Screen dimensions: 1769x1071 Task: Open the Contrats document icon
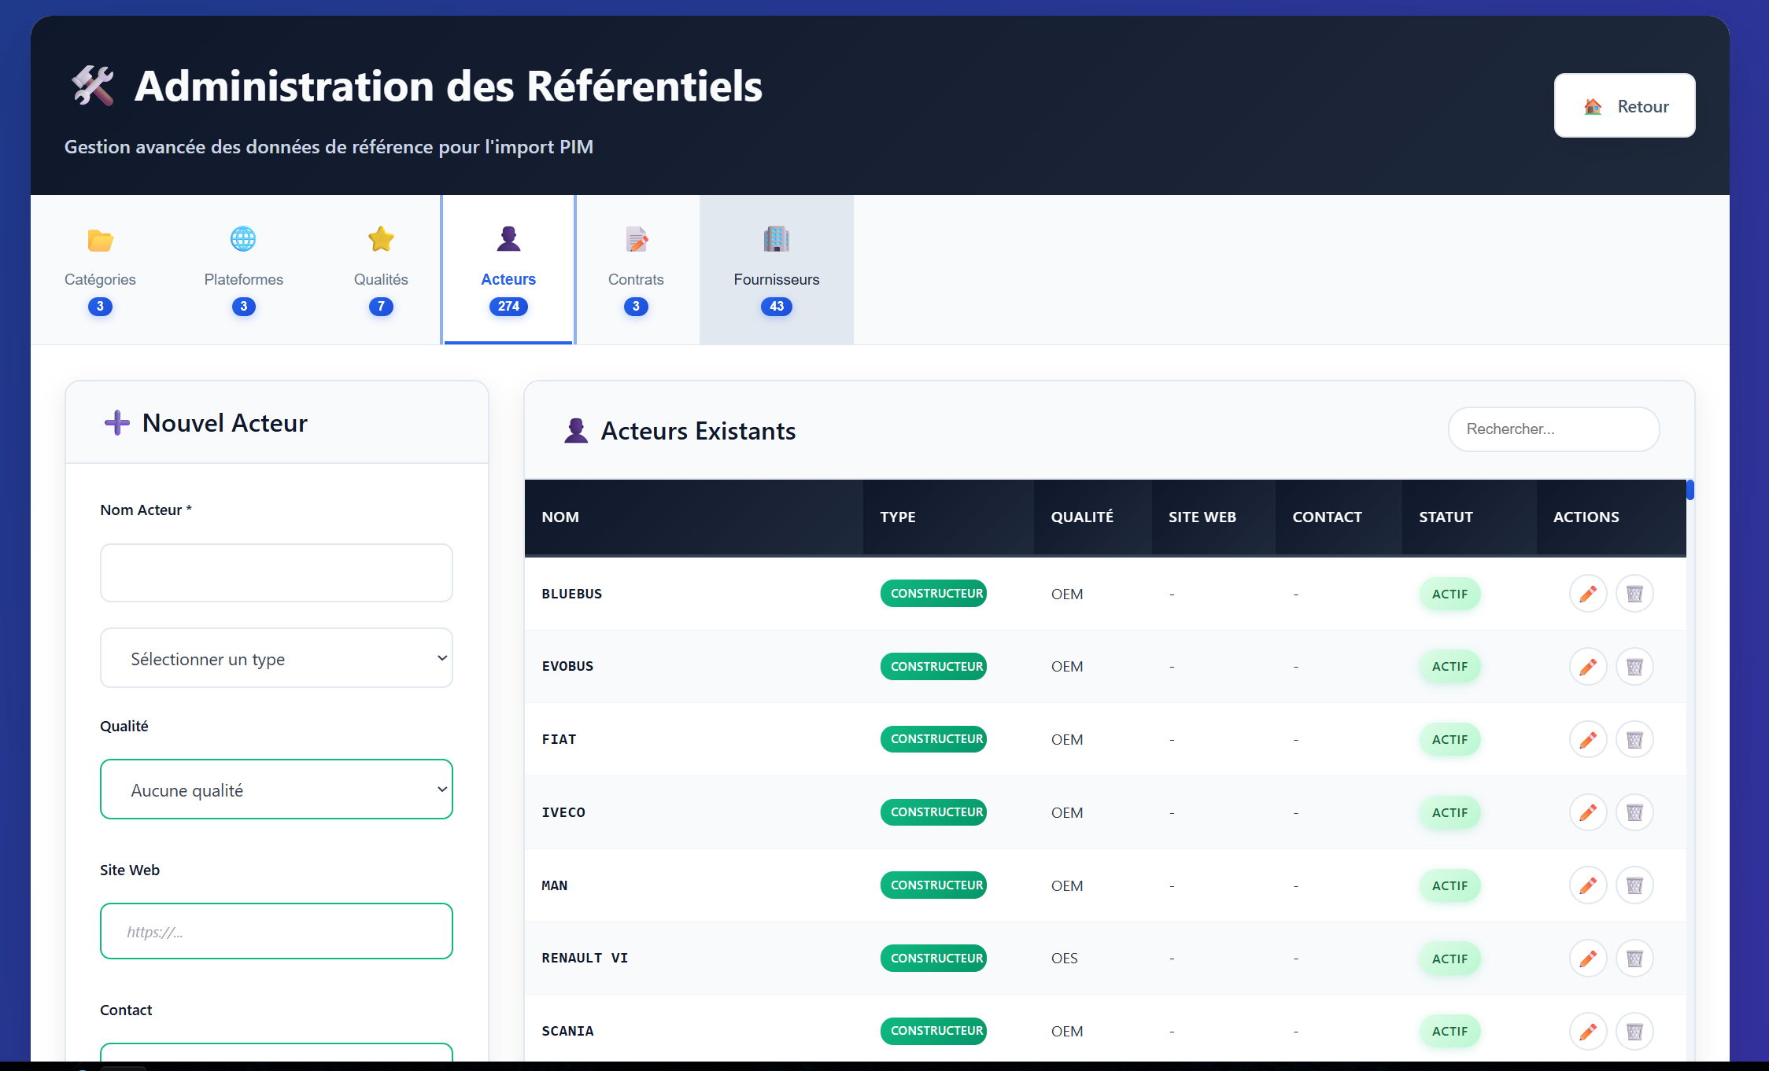[x=636, y=238]
